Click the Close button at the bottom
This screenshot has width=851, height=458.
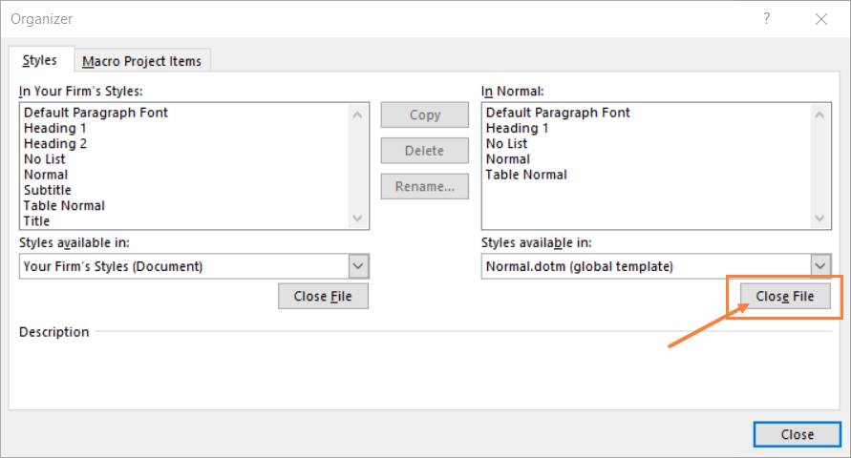(797, 434)
